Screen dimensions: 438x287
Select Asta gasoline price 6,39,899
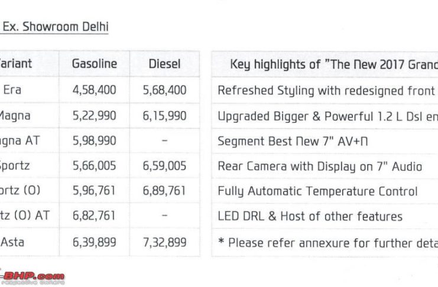point(95,242)
